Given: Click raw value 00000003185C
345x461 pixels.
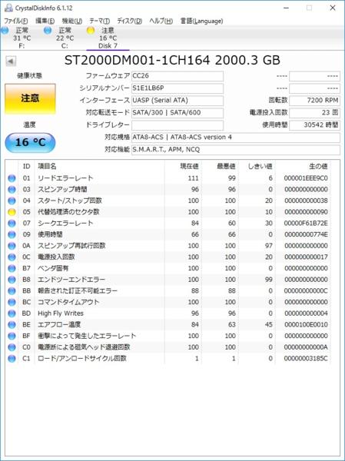Looking at the screenshot, I should pyautogui.click(x=306, y=359).
